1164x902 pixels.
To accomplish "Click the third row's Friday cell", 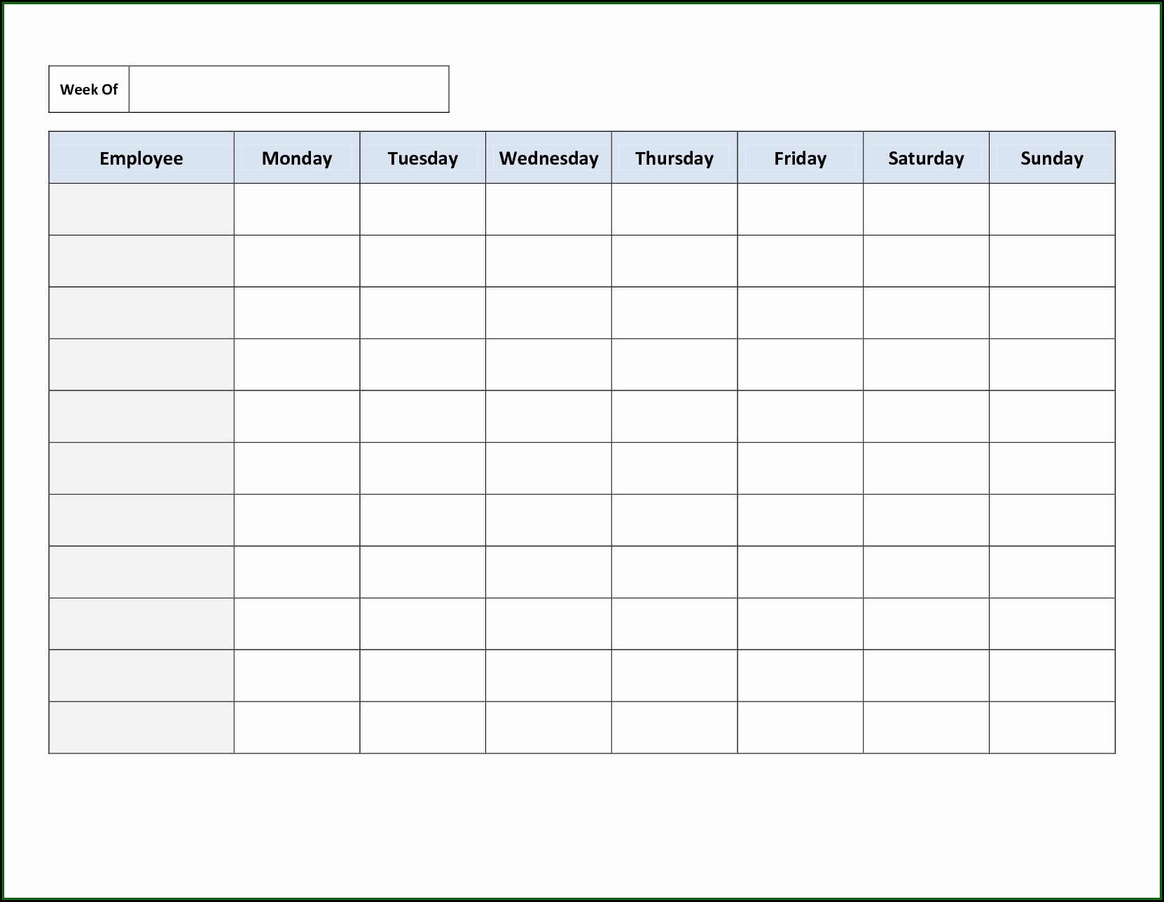I will tap(801, 313).
